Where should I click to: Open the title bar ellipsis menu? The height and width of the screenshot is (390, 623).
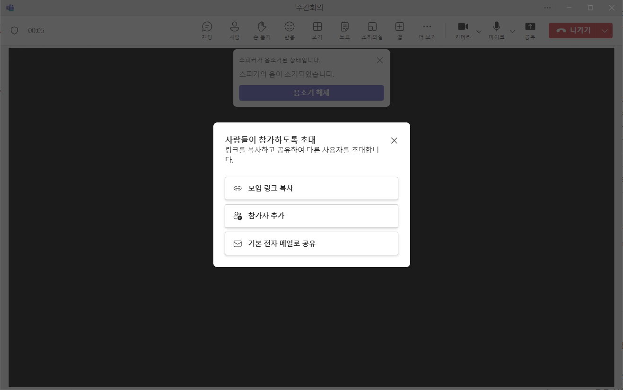pyautogui.click(x=547, y=8)
